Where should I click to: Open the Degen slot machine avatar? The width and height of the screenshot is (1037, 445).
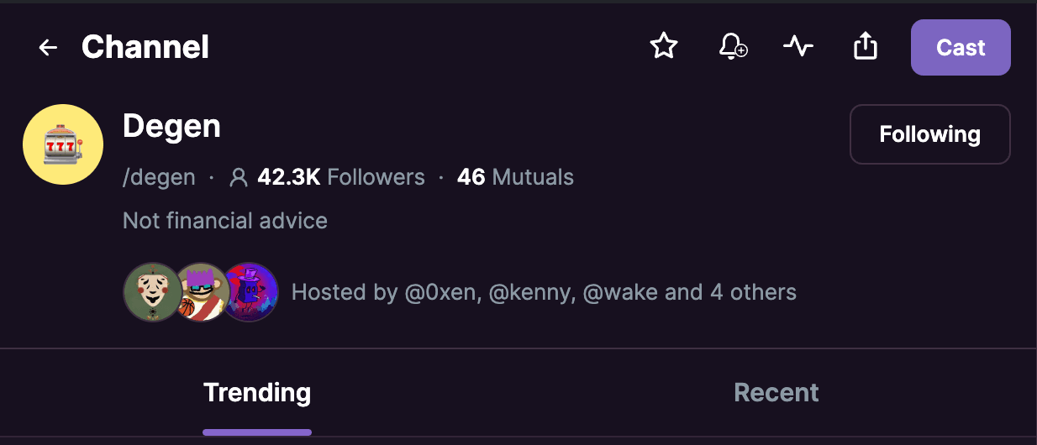[63, 144]
